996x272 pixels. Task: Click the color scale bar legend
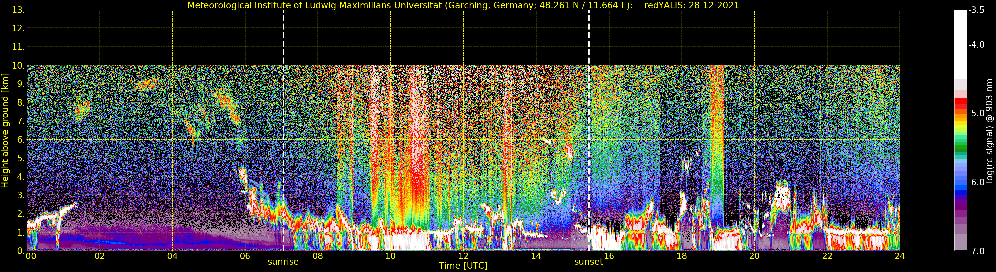[960, 130]
